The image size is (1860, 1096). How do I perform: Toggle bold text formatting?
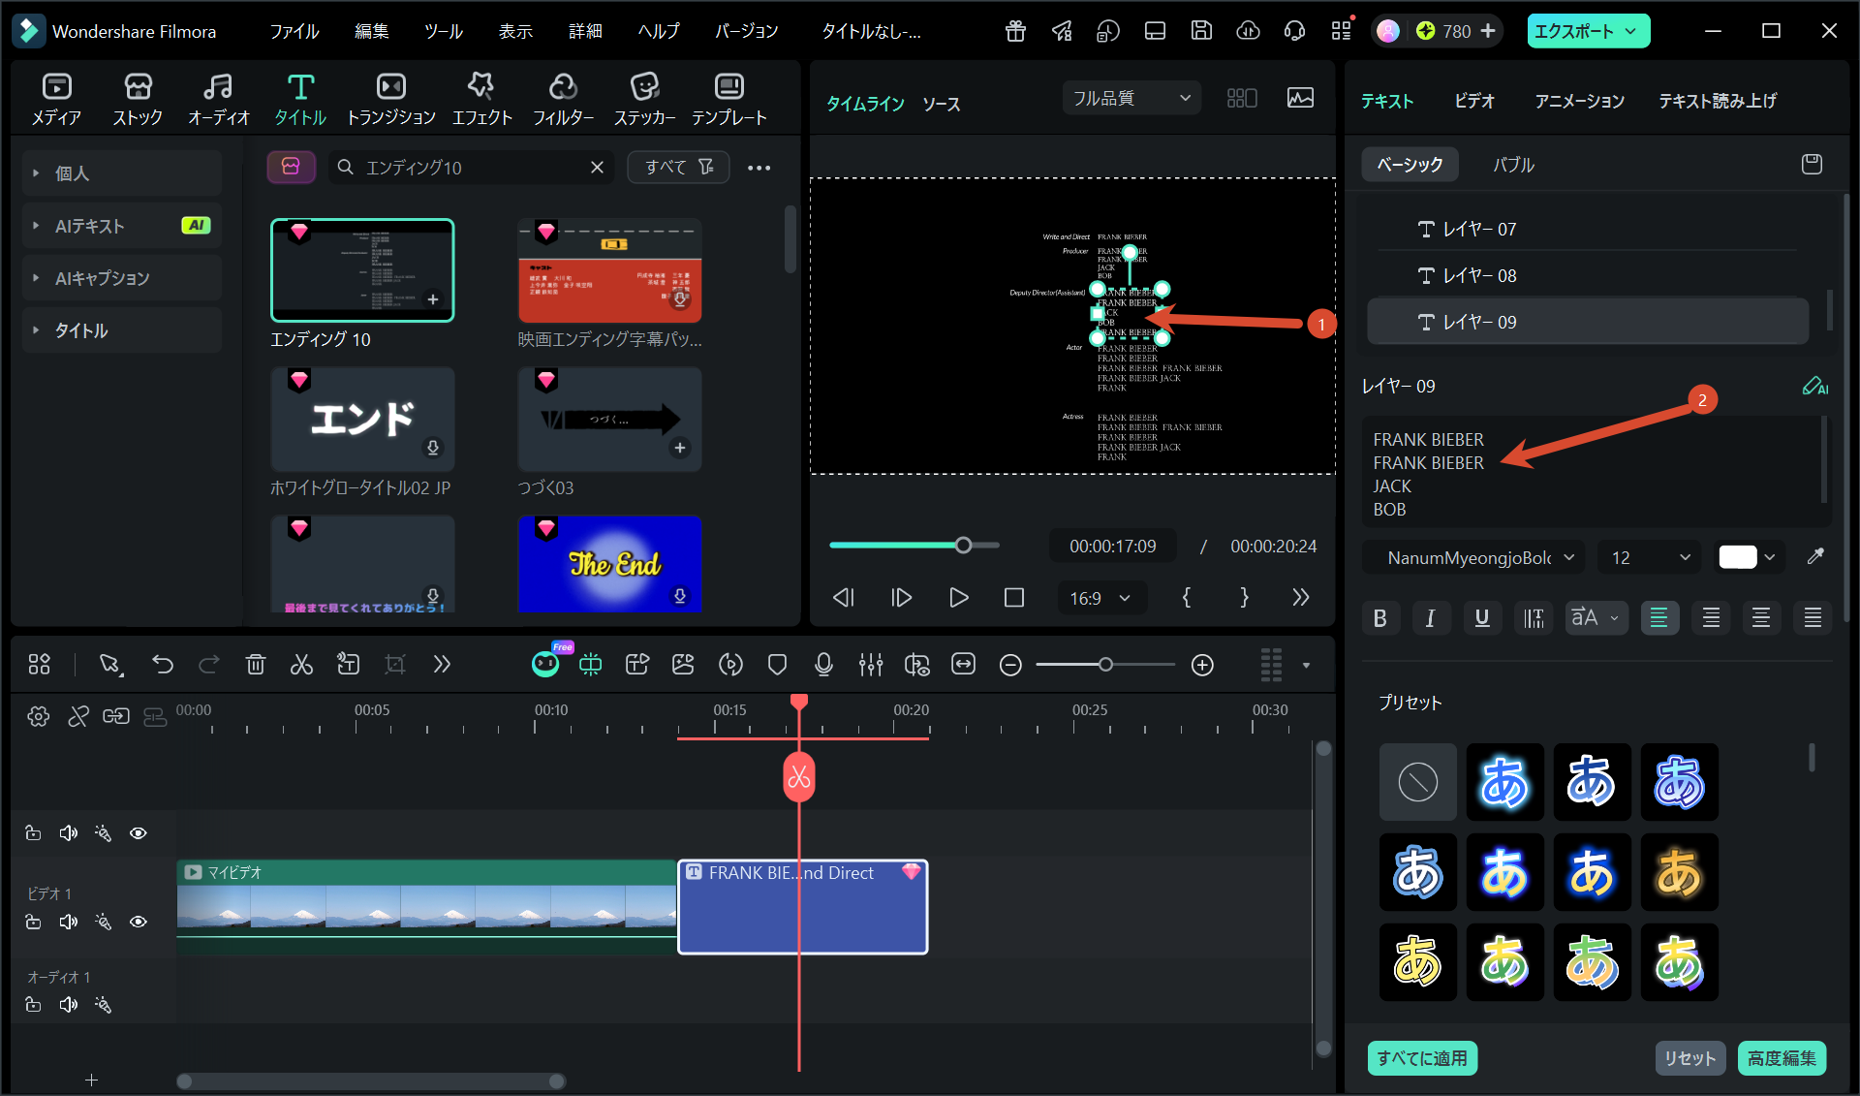1380,618
